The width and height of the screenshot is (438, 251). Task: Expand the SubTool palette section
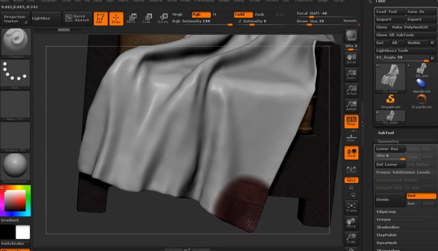[386, 133]
